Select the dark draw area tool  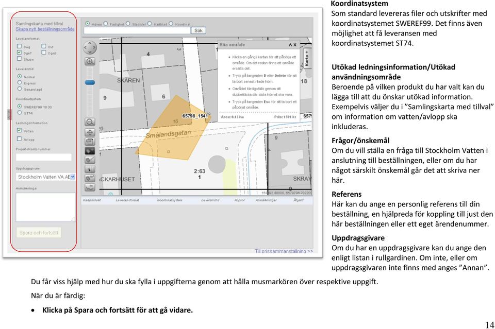pos(90,151)
